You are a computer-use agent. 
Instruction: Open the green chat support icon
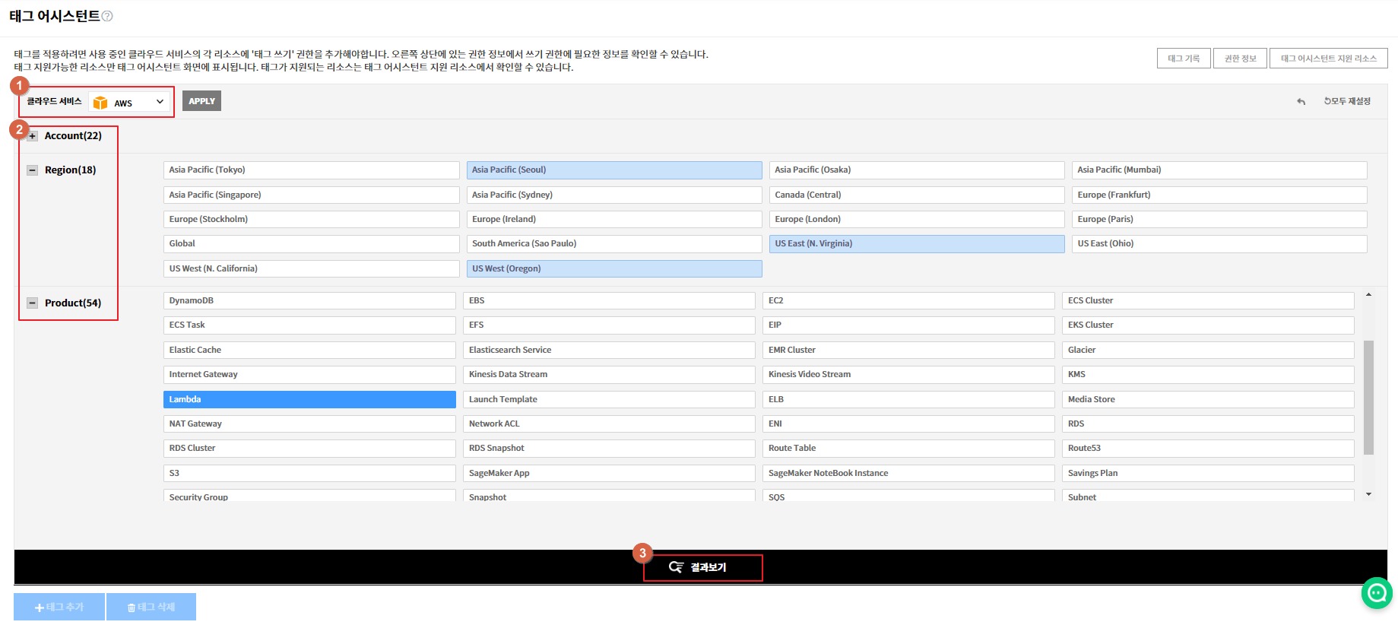[x=1376, y=592]
